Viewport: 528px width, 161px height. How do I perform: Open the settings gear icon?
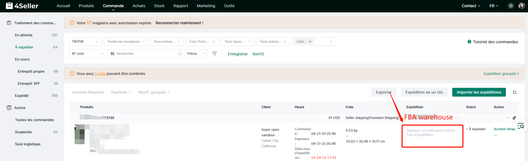[x=511, y=6]
